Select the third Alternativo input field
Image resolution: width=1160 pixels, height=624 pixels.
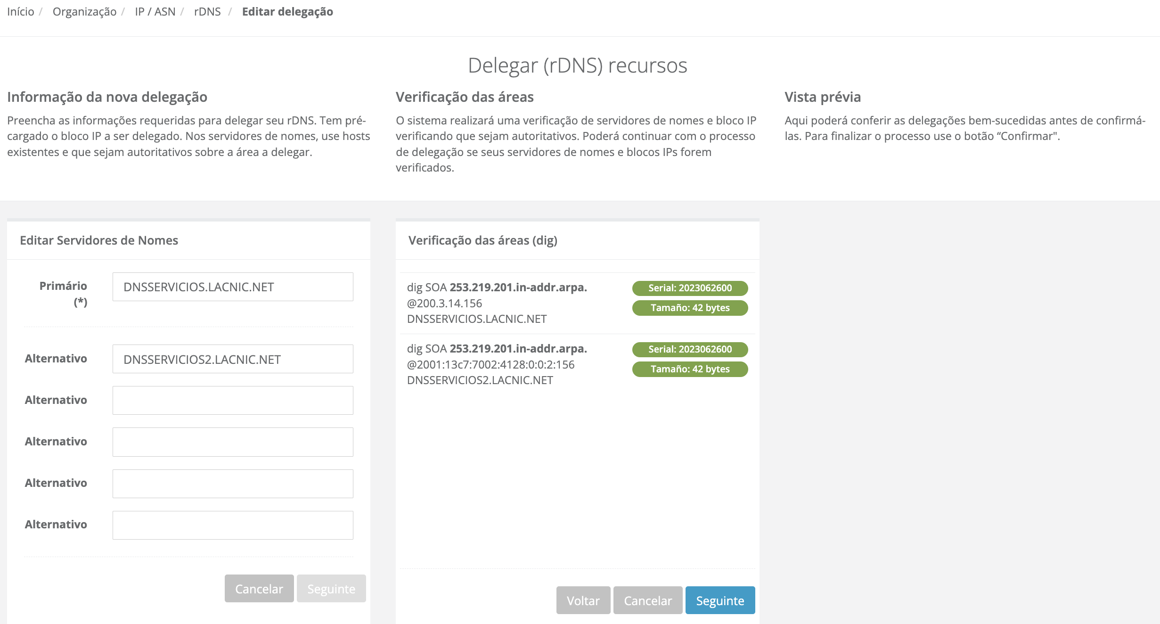pyautogui.click(x=233, y=442)
